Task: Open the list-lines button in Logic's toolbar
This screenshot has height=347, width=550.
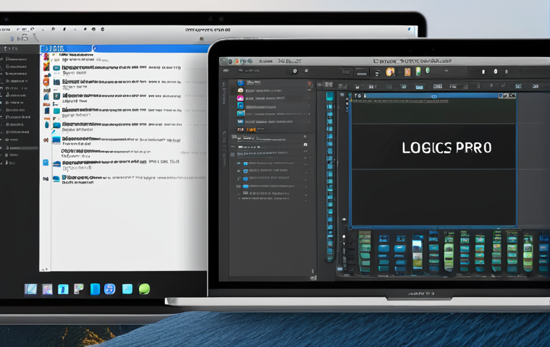Action: [346, 72]
